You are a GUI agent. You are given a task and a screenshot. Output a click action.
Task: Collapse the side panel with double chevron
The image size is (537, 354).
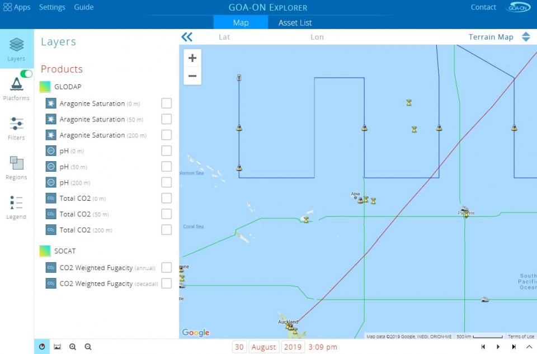point(187,37)
